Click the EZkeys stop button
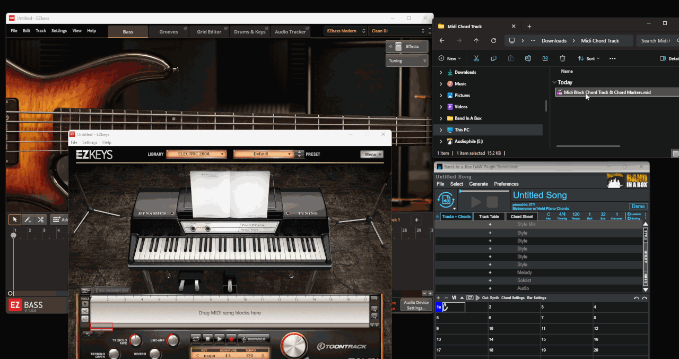This screenshot has width=679, height=359. pos(207,338)
